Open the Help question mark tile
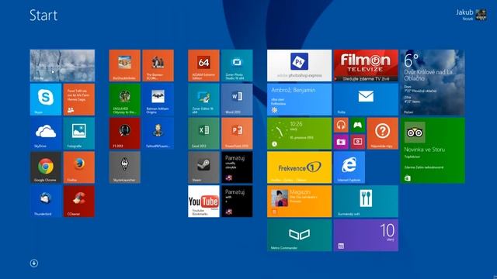 (x=383, y=133)
